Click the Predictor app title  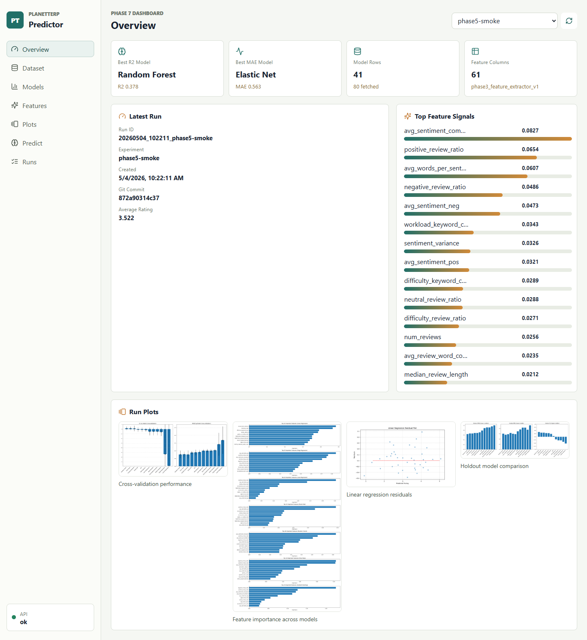[x=46, y=24]
